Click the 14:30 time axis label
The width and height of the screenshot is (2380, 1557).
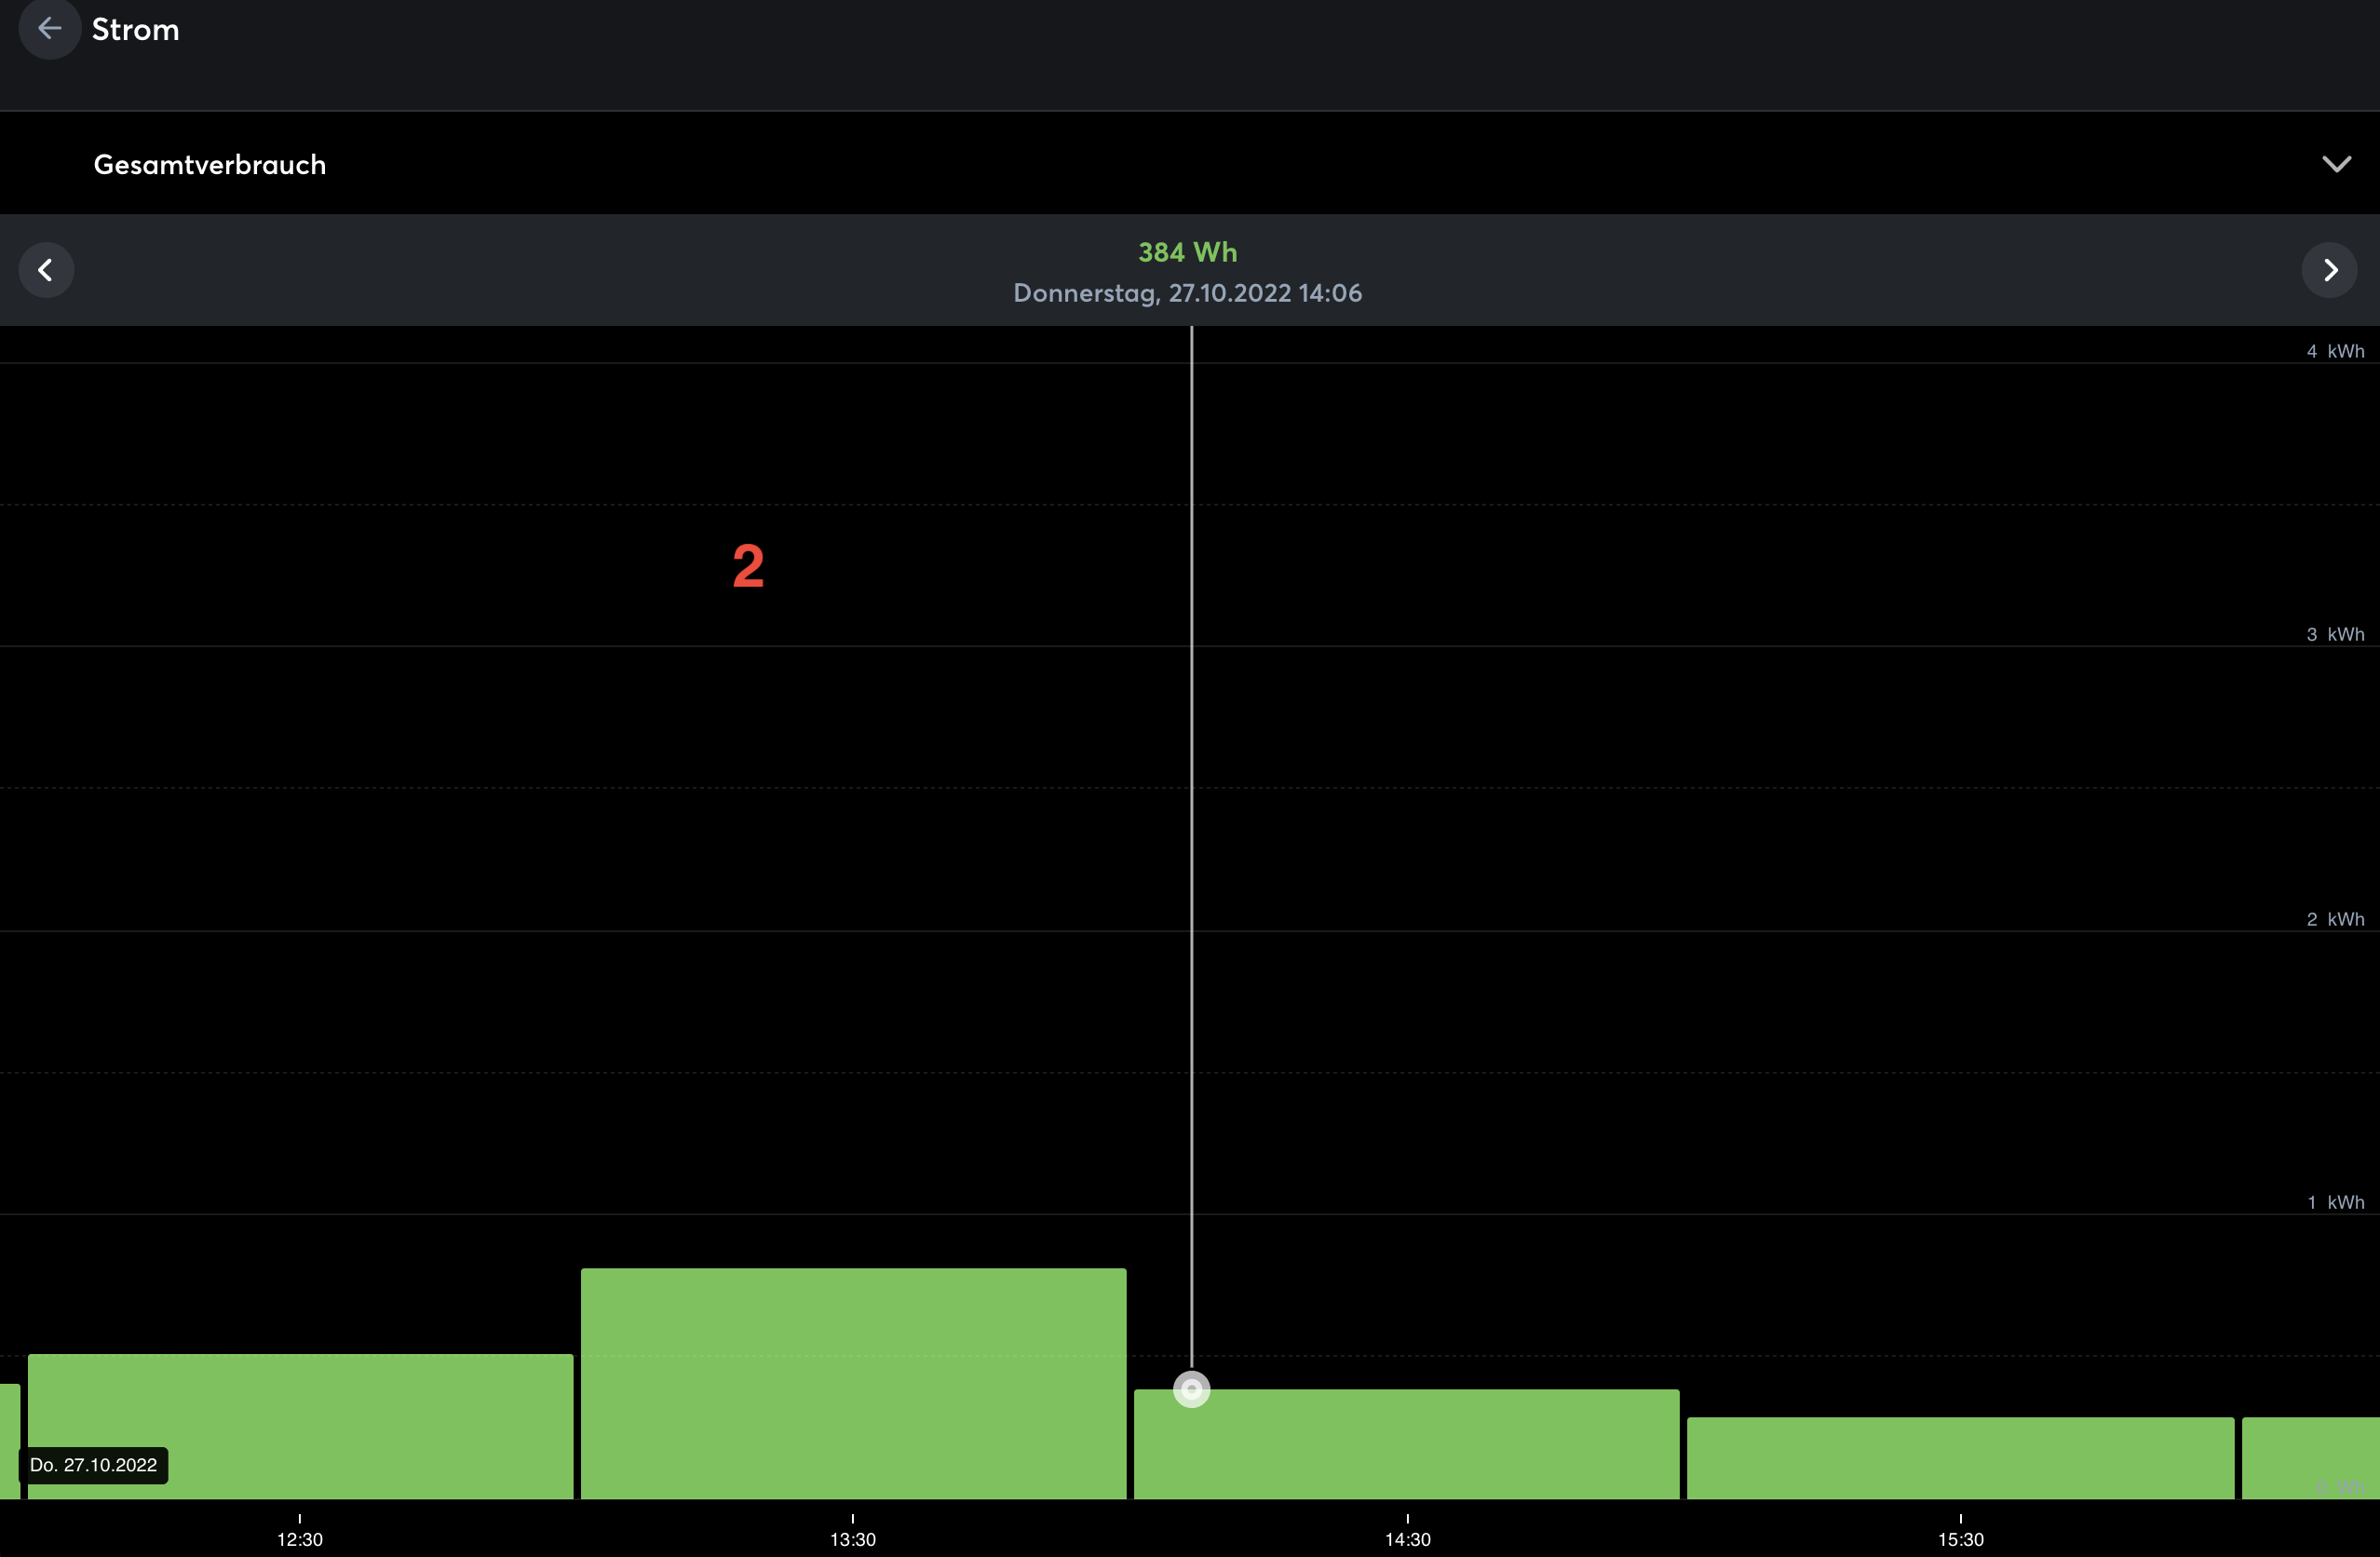[x=1407, y=1539]
